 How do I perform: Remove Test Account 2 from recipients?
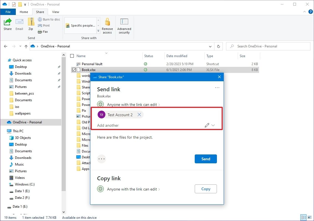click(x=139, y=115)
